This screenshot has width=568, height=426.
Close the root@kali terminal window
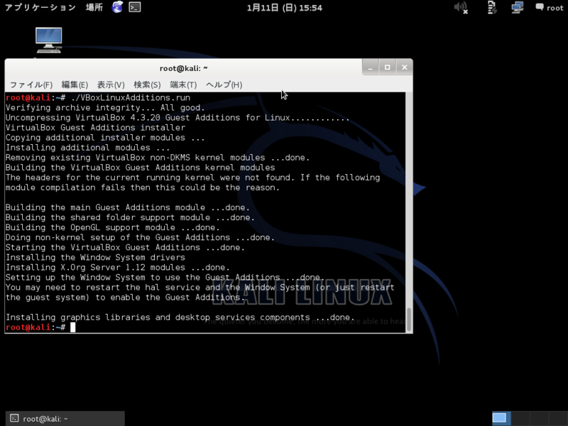point(404,67)
